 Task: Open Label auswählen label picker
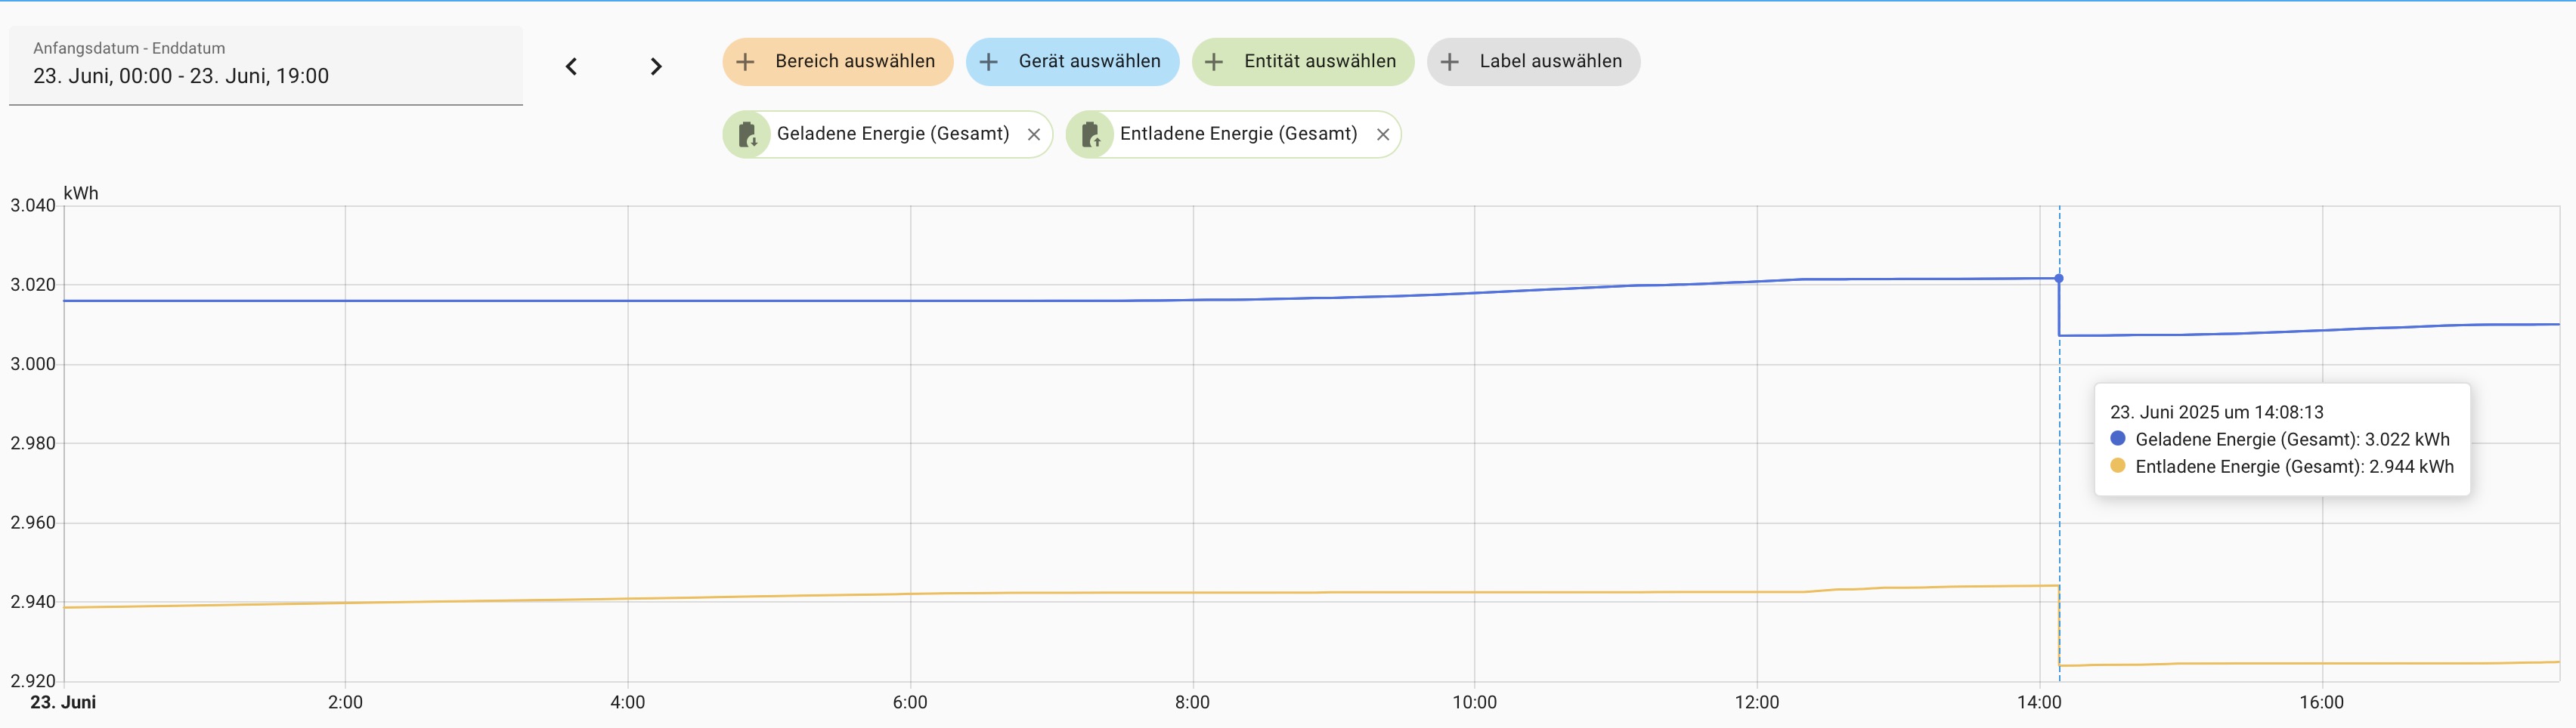(x=1550, y=62)
